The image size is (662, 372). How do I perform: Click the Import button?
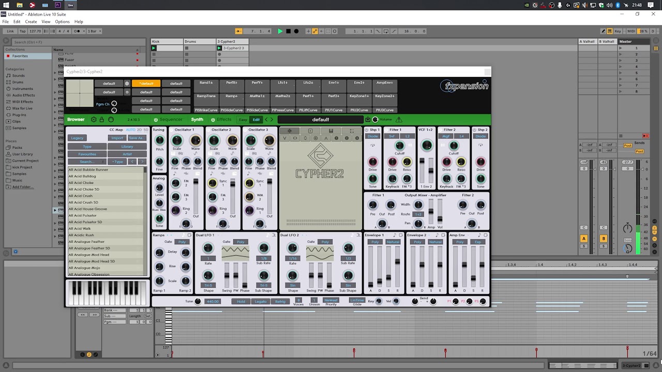(x=117, y=138)
